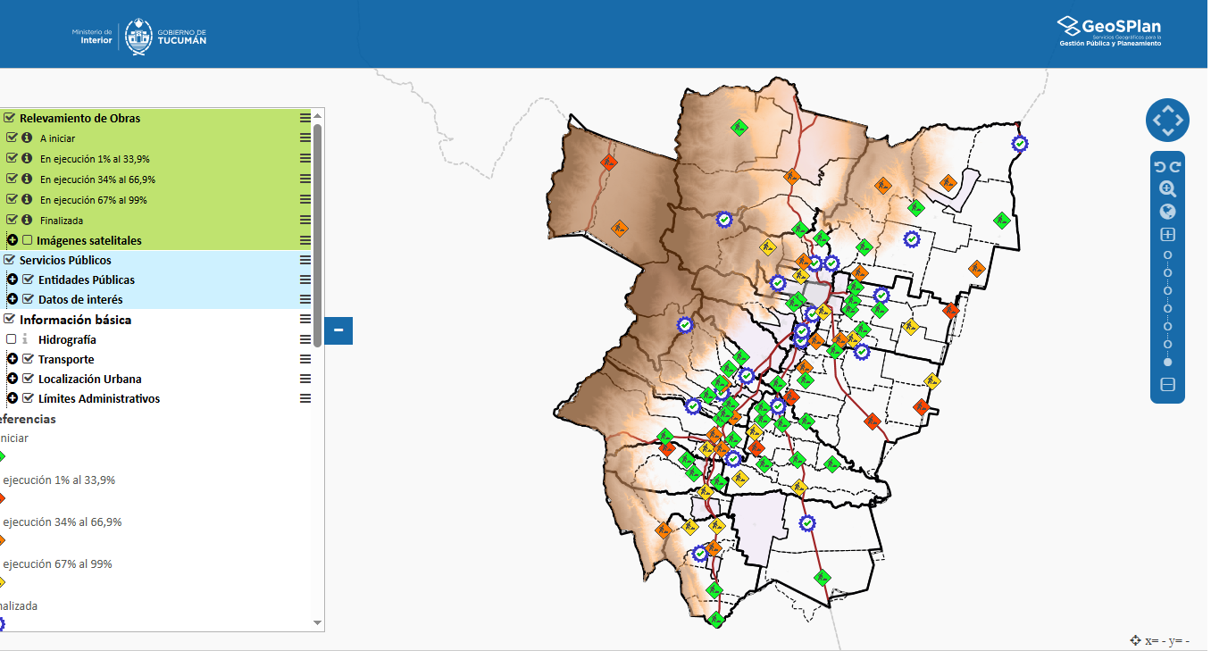Zoom in with the plus box

click(x=1167, y=235)
